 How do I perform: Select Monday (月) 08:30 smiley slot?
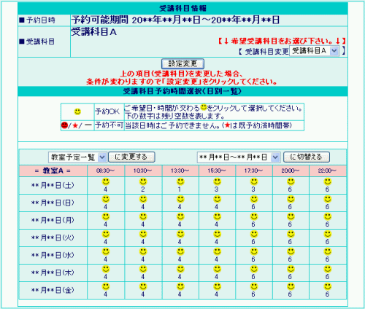(x=106, y=216)
